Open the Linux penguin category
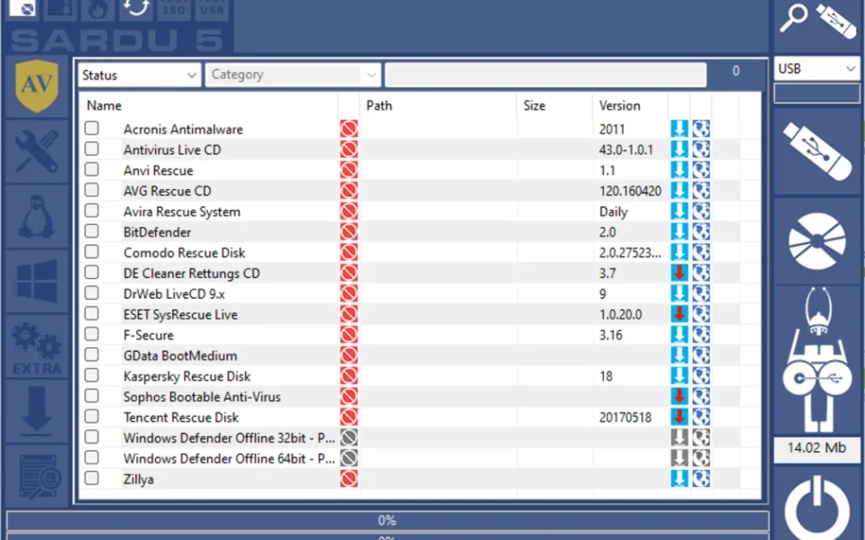 [x=37, y=217]
